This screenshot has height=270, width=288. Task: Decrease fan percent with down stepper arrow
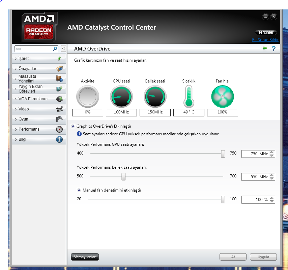click(272, 201)
